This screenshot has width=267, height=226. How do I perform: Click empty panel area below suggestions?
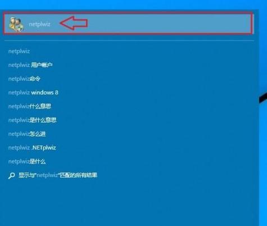tap(129, 202)
